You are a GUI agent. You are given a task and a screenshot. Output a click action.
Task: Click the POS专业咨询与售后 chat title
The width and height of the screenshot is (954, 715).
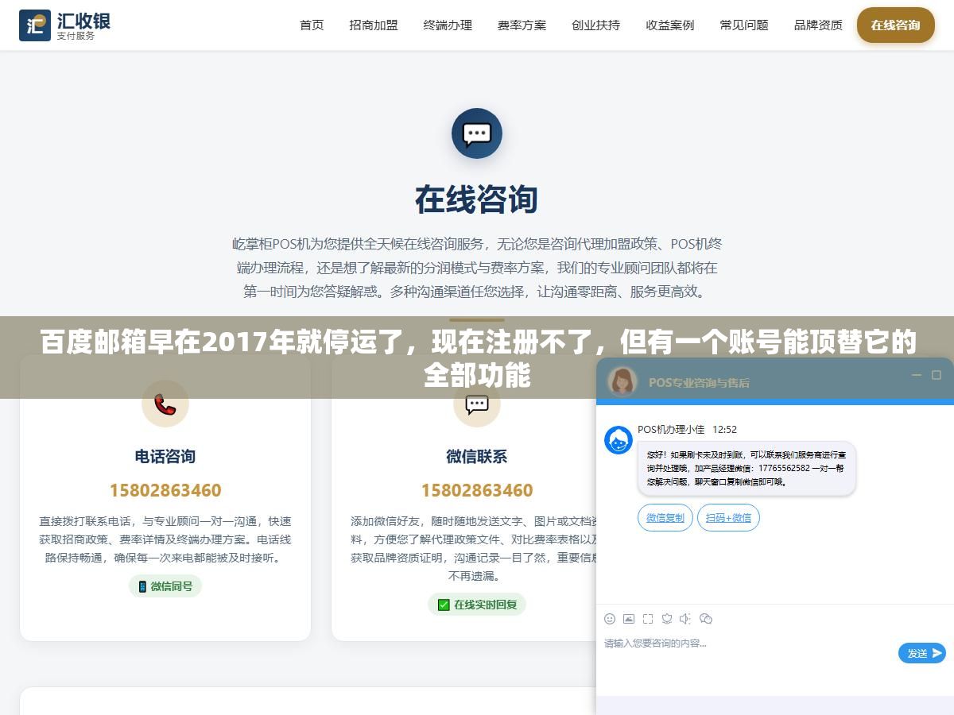coord(699,382)
